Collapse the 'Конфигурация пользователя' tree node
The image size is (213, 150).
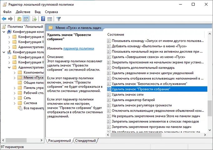click(4, 52)
